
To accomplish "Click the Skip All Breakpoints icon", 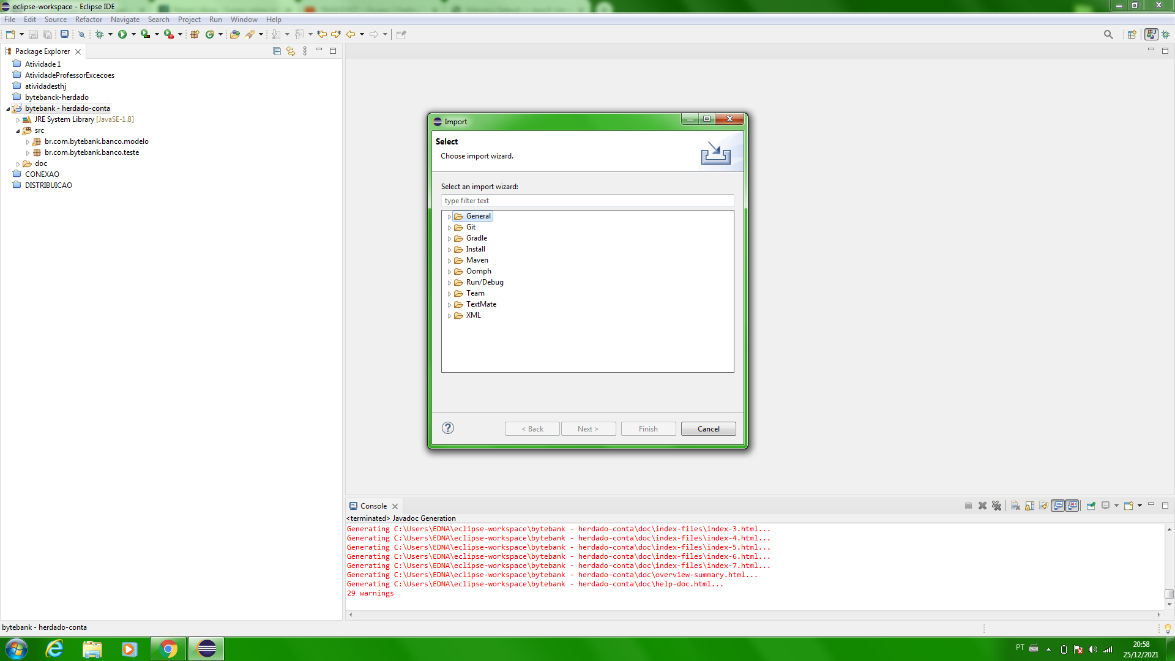I will (x=81, y=34).
